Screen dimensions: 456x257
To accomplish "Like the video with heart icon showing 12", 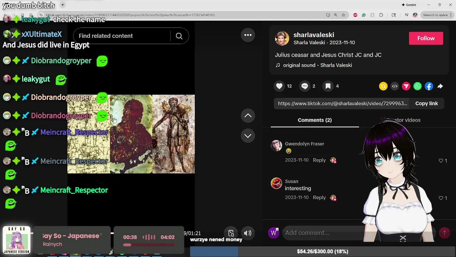I will [279, 86].
